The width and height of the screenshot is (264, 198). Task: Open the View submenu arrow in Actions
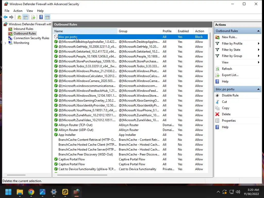(x=259, y=62)
